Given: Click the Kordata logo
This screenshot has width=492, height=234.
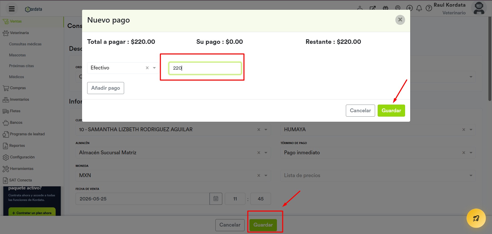Looking at the screenshot, I should pos(34,9).
